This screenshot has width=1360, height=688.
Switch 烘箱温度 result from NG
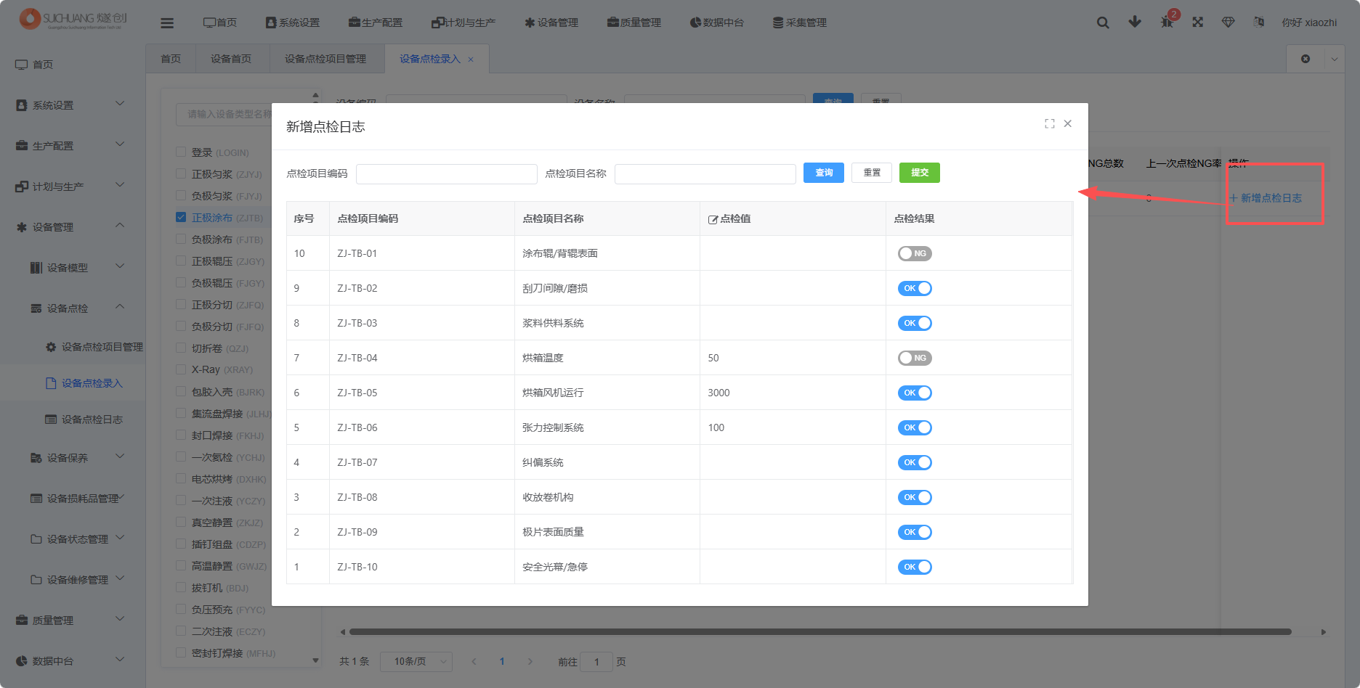pyautogui.click(x=915, y=358)
